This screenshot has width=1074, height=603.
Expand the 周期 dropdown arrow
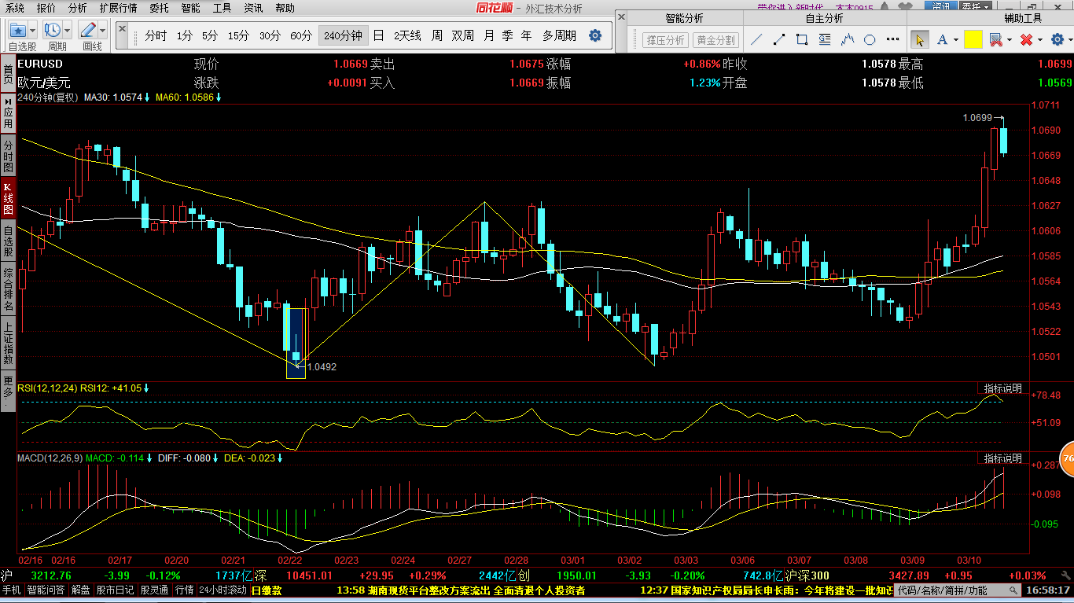[67, 30]
